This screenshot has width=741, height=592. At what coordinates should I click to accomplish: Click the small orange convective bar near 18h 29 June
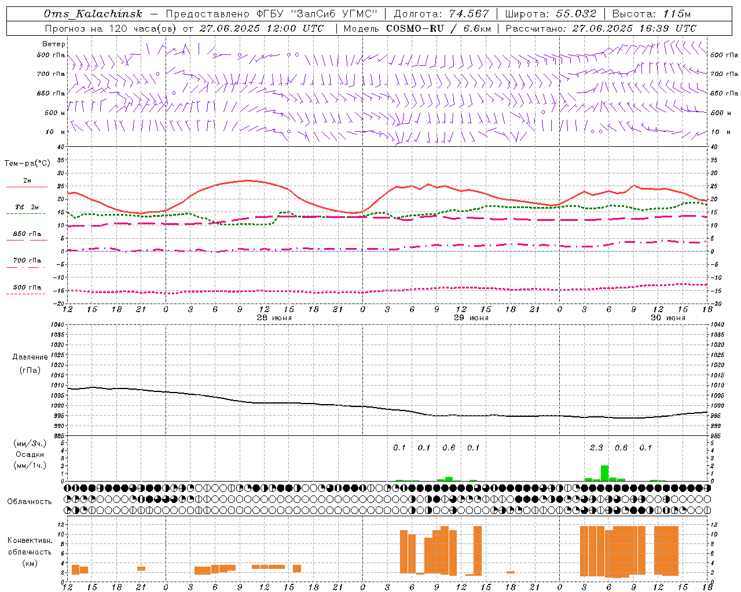coord(511,572)
